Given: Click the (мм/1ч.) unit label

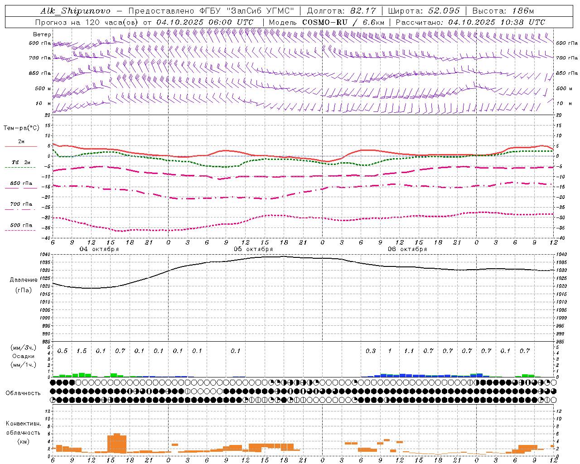Looking at the screenshot, I should point(24,365).
